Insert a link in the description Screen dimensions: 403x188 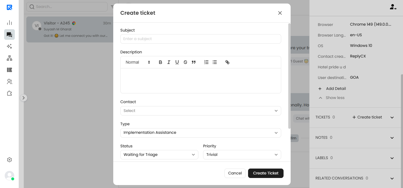click(227, 62)
